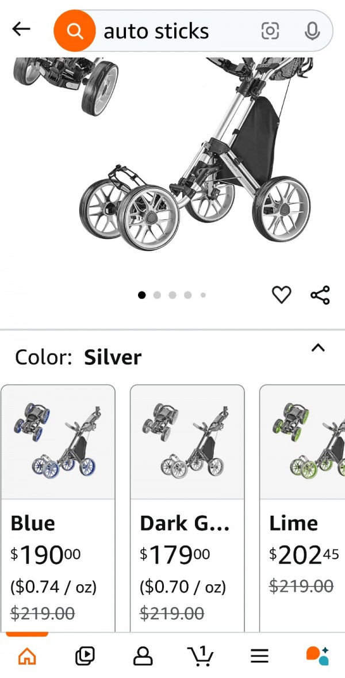Image resolution: width=345 pixels, height=678 pixels.
Task: Tap the first carousel dot indicator
Action: click(x=142, y=295)
